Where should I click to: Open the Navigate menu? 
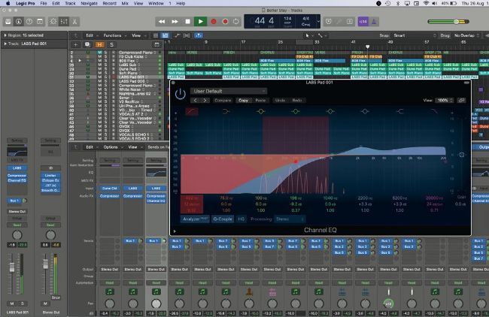pos(90,4)
